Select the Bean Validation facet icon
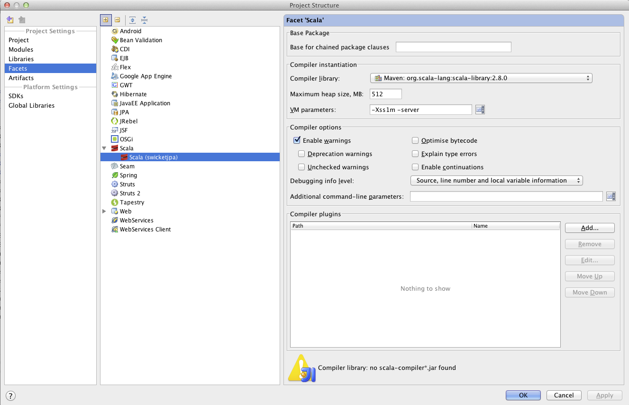This screenshot has height=405, width=629. [115, 40]
